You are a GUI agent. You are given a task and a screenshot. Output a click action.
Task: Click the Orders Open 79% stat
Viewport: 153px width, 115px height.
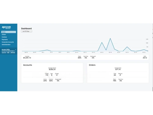(114, 80)
